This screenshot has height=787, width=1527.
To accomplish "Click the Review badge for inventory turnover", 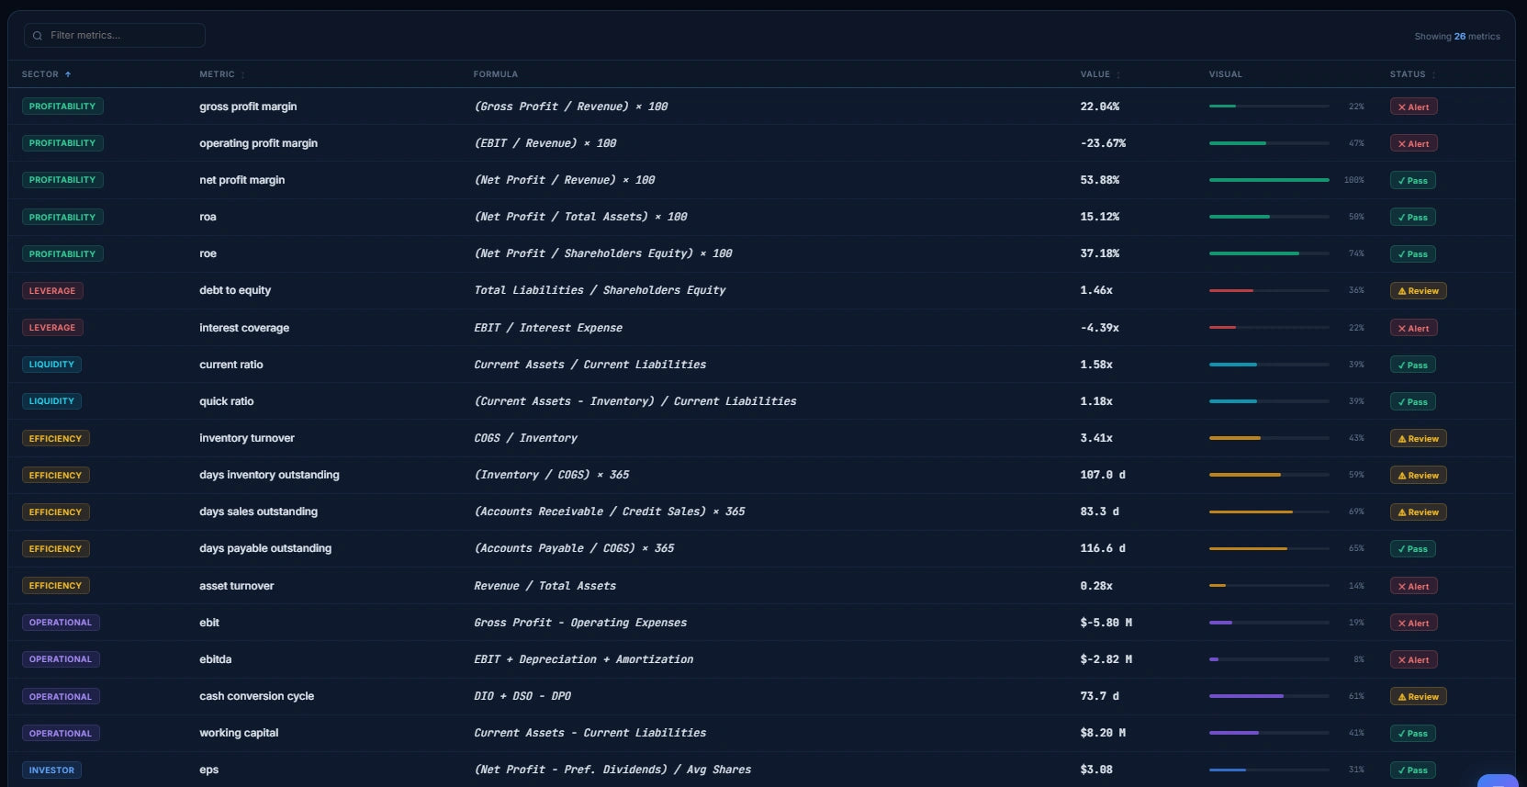I will click(1418, 438).
